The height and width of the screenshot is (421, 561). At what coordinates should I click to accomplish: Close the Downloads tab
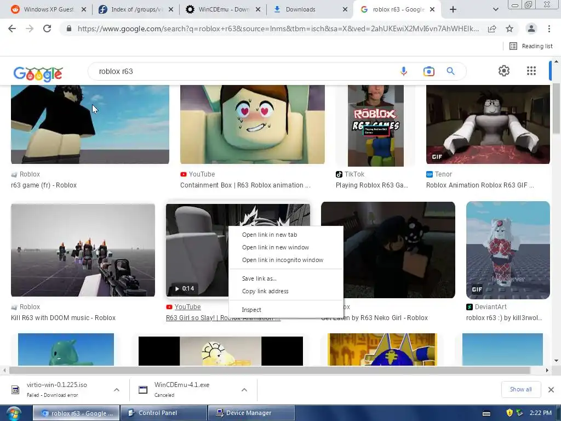point(345,9)
